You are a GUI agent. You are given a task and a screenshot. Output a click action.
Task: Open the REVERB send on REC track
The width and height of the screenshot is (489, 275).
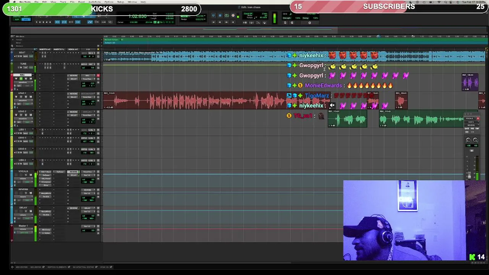point(73,76)
